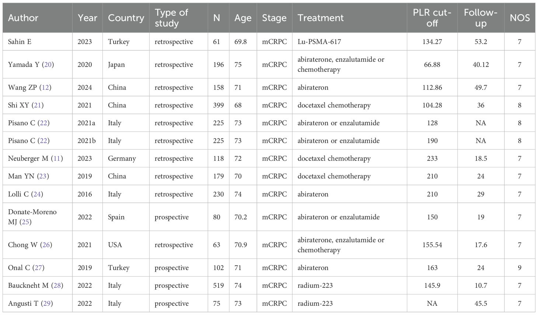Open citation 25 for Donate-Moreno MJ

tap(25, 222)
